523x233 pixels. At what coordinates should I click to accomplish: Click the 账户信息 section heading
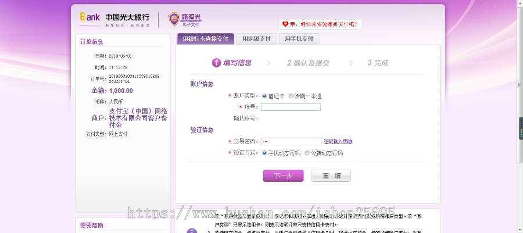[202, 84]
